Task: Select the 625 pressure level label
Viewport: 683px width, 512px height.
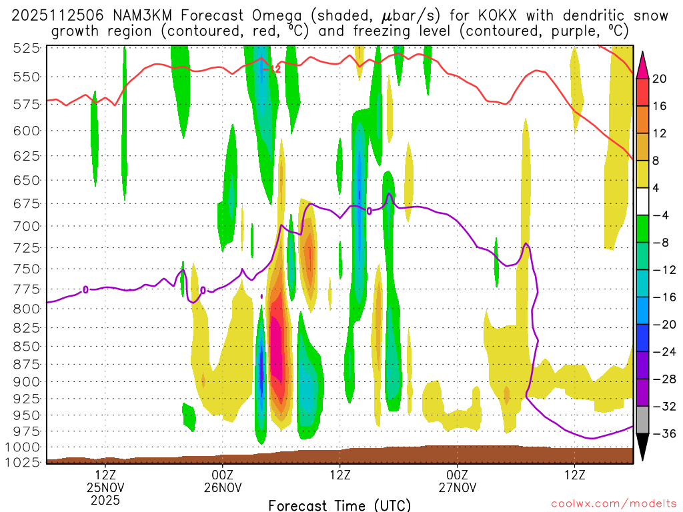Action: [x=27, y=156]
